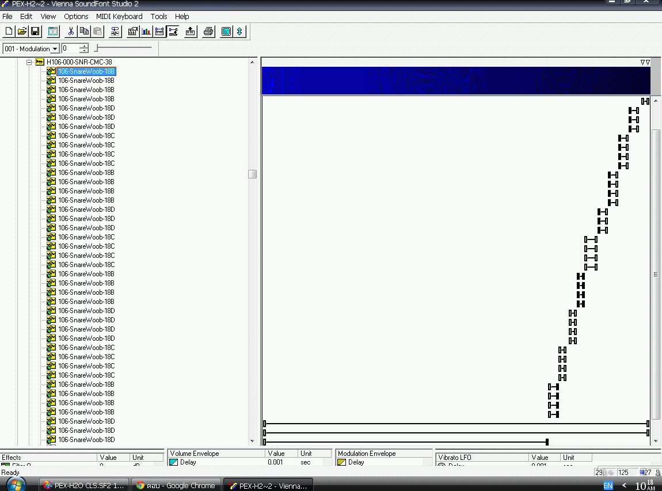Click range pane scroll down arrow

pos(656,441)
